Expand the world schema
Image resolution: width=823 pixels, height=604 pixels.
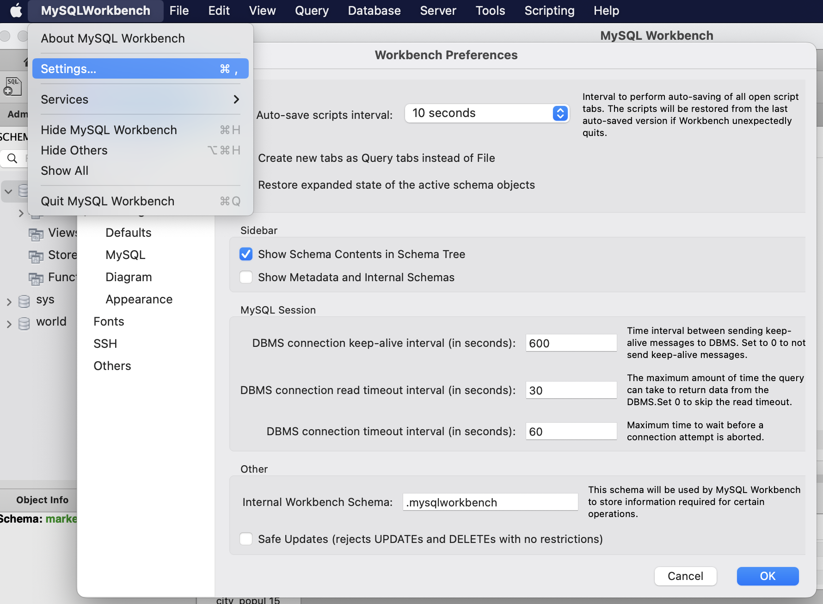[9, 324]
